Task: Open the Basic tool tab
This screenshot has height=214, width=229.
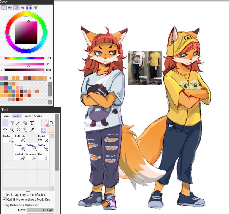Action: (x=7, y=116)
